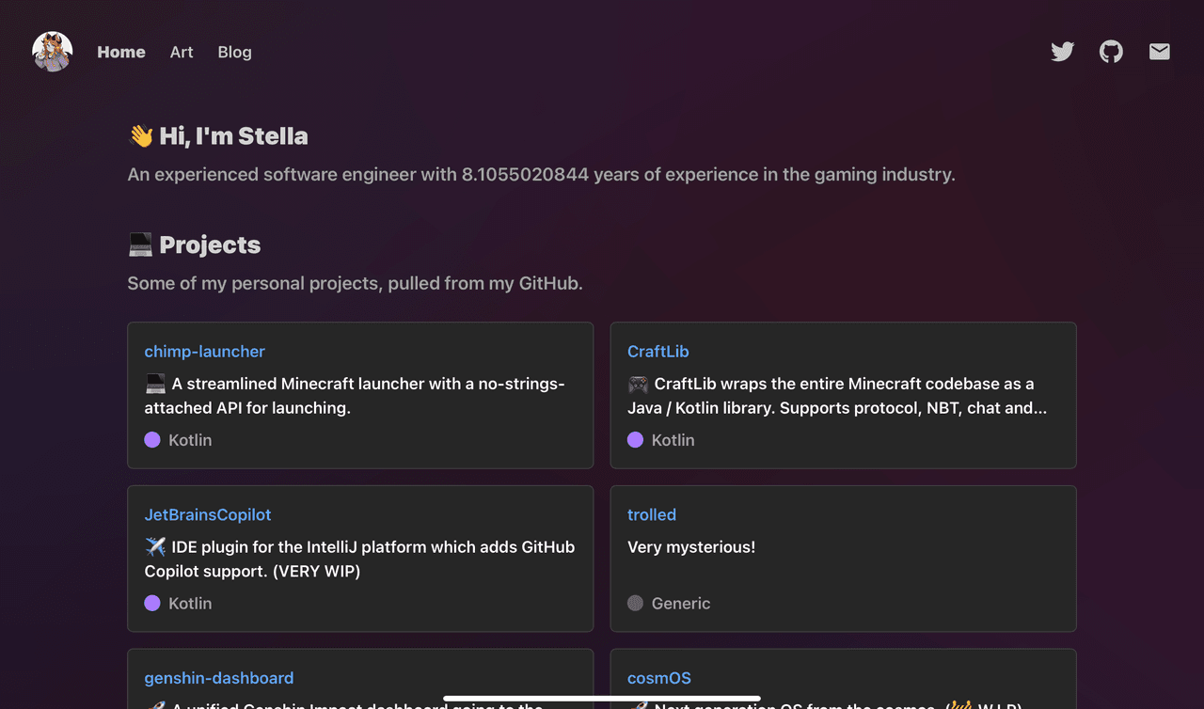Image resolution: width=1204 pixels, height=709 pixels.
Task: Open the chimp-launcher project link
Action: click(x=205, y=352)
